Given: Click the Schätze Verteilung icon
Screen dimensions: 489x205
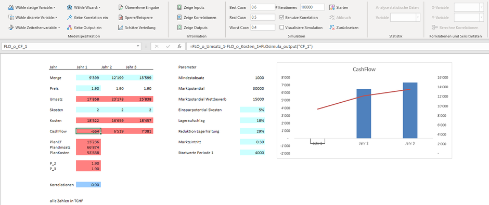Looking at the screenshot, I should [x=121, y=28].
